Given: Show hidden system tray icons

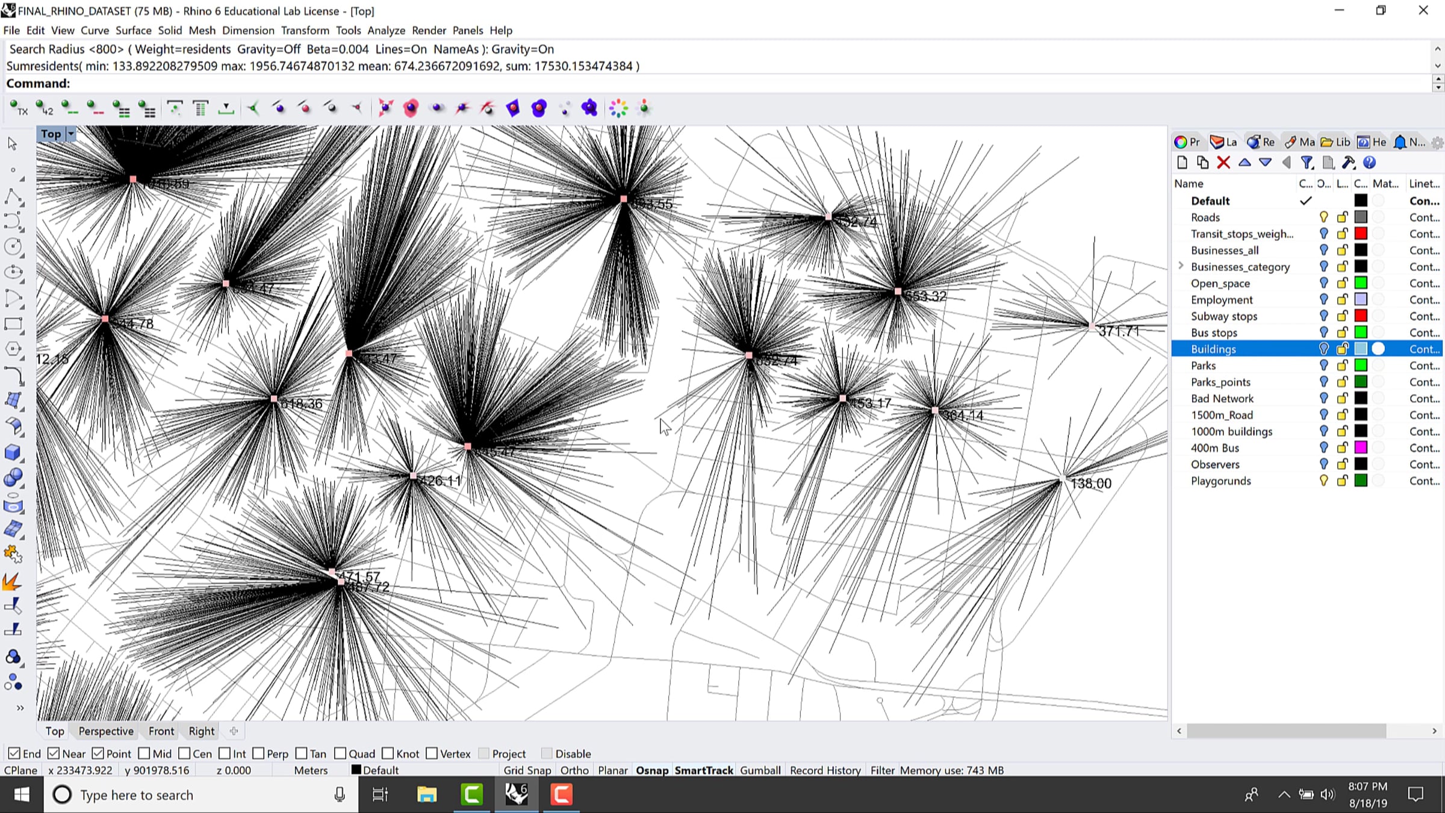Looking at the screenshot, I should click(1284, 795).
